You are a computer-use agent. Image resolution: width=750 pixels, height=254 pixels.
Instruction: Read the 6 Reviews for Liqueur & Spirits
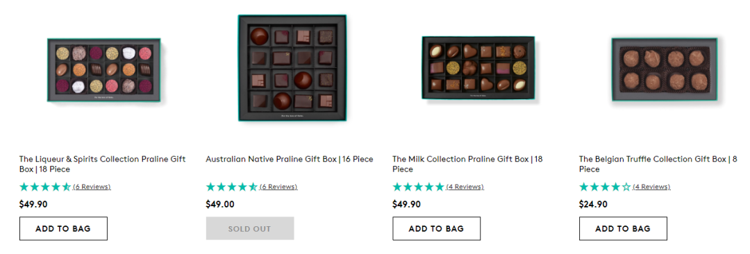pyautogui.click(x=92, y=187)
